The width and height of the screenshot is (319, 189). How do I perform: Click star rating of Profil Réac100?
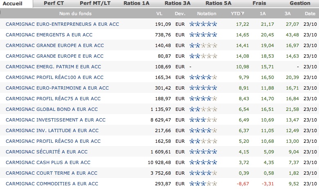[x=203, y=77]
